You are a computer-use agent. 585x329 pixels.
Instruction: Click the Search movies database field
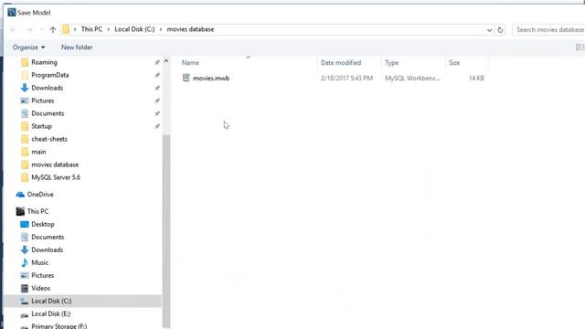548,29
